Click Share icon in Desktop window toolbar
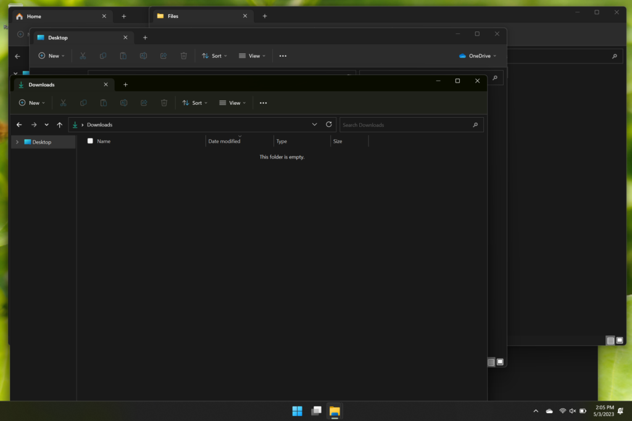The width and height of the screenshot is (632, 421). click(164, 56)
